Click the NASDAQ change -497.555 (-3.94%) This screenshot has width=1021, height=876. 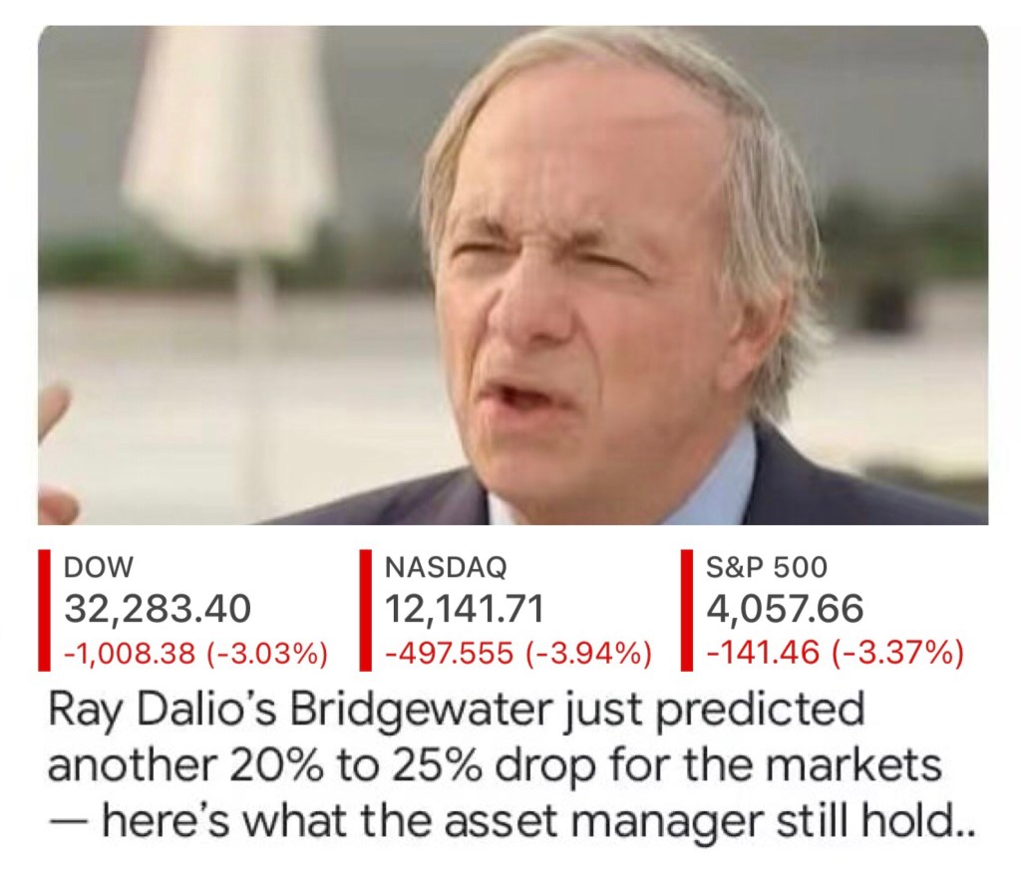pos(518,655)
